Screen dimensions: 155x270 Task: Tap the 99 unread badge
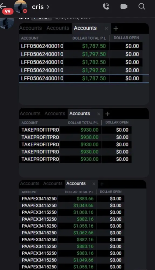pos(8,12)
